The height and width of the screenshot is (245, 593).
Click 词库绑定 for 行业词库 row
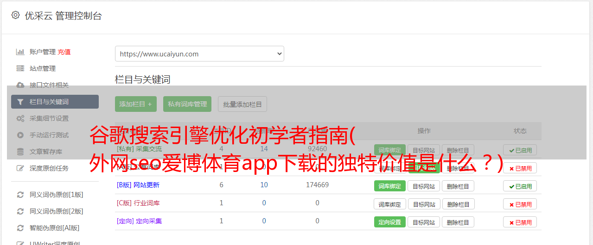point(390,204)
